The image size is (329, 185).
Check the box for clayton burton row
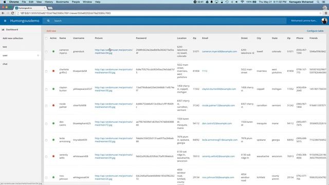coord(46,89)
